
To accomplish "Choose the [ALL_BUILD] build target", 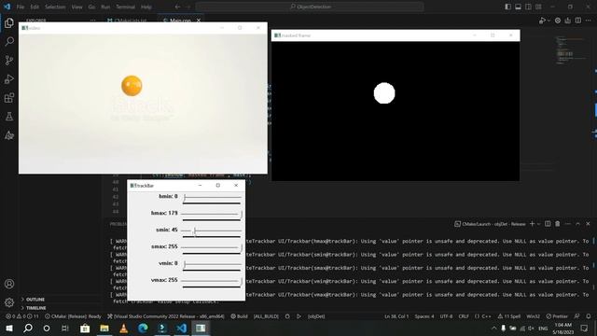I will point(266,316).
